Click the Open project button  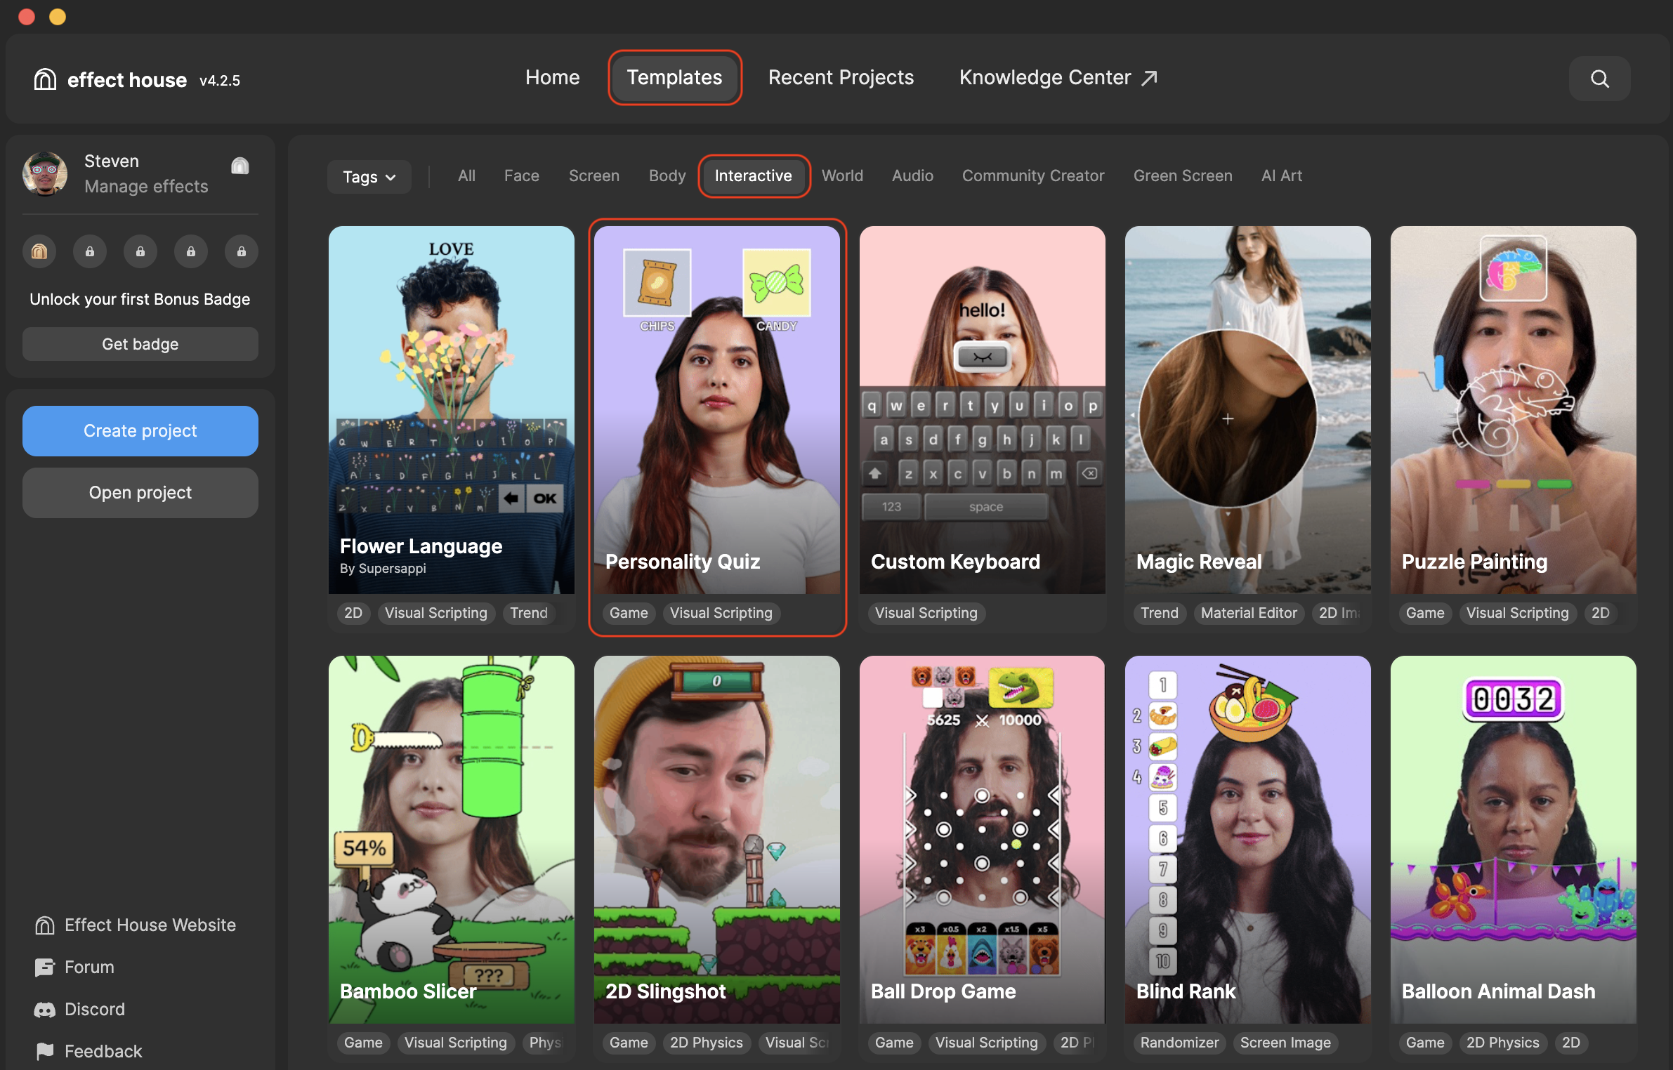coord(140,492)
